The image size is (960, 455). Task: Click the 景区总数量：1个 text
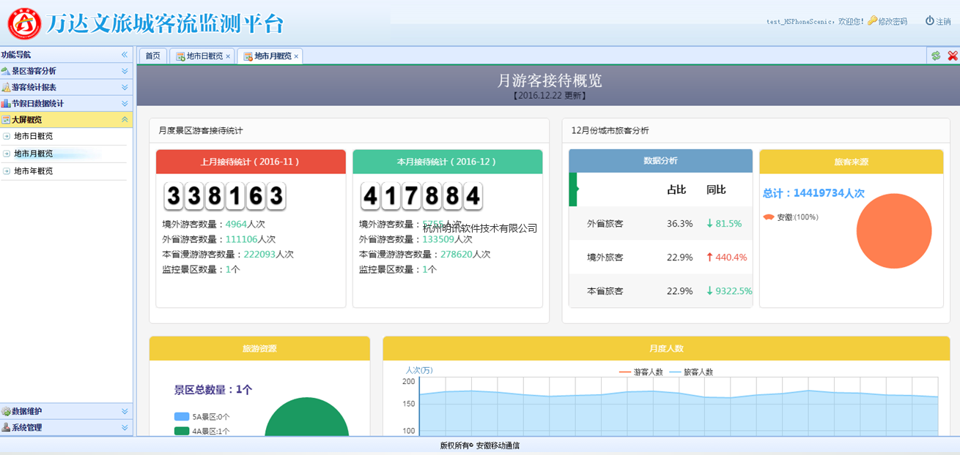(x=213, y=390)
